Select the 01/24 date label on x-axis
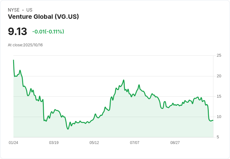Screen dimensions: 230x159 pyautogui.click(x=13, y=143)
